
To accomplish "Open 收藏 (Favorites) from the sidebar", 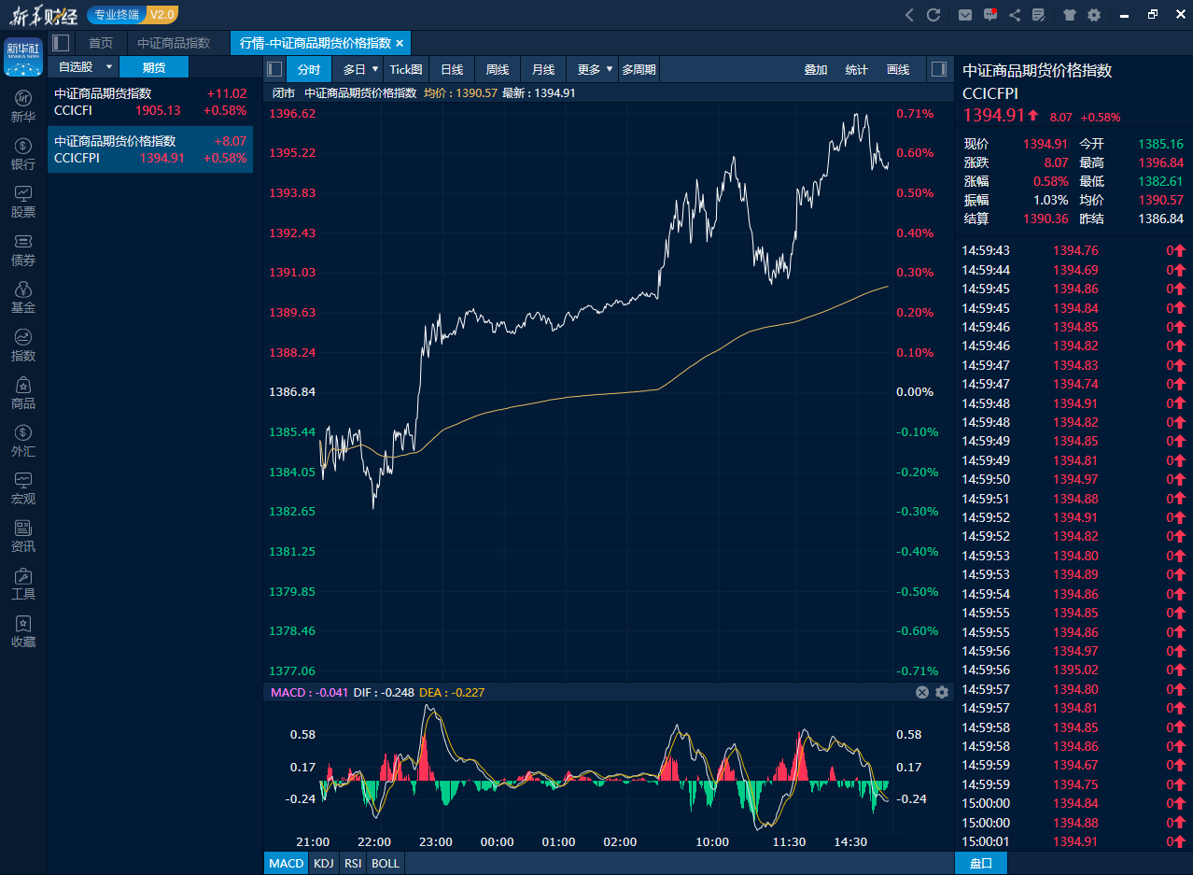I will 23,631.
